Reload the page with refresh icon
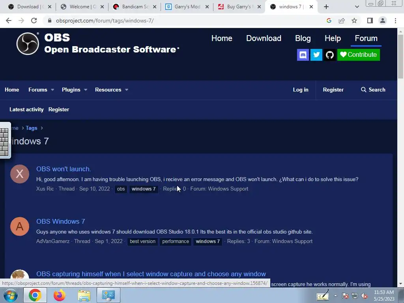 [34, 21]
